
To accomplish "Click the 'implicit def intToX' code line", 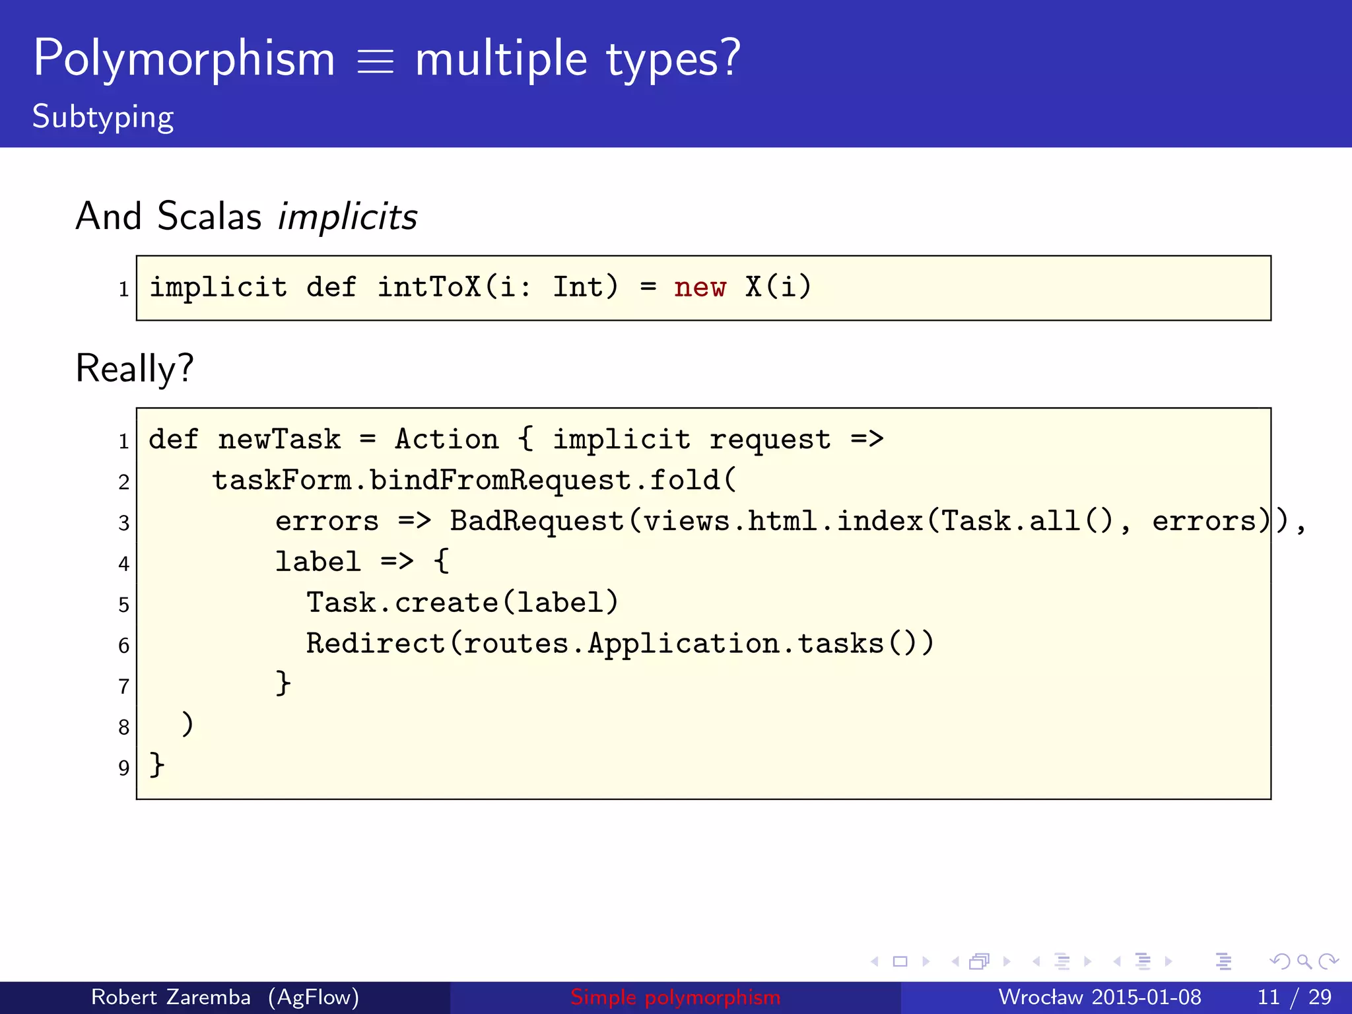I will (480, 288).
